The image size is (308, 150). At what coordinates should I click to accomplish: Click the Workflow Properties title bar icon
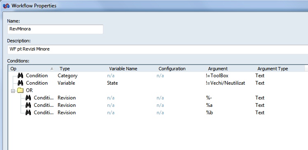click(6, 6)
